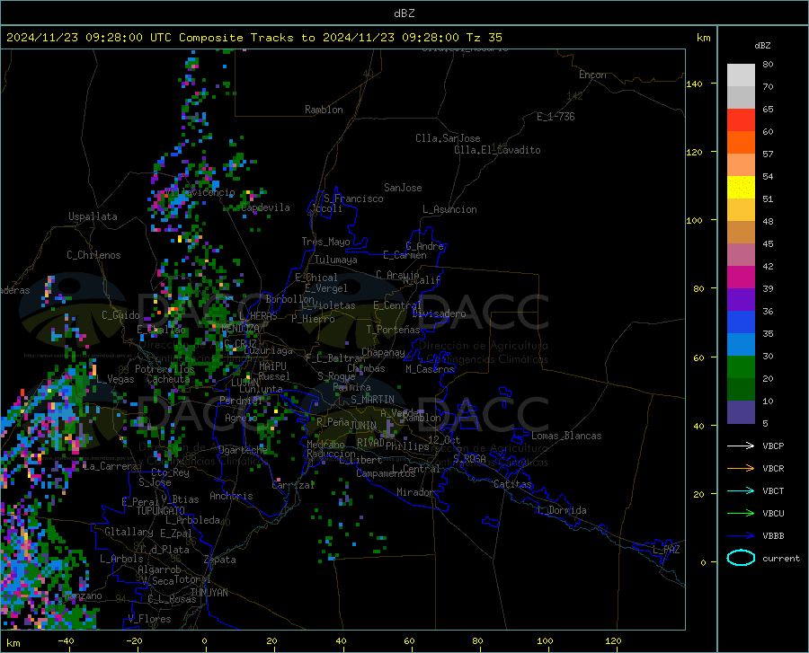Screen dimensions: 809x653
Task: Click the 'Carrizal' map label
Action: [x=293, y=486]
